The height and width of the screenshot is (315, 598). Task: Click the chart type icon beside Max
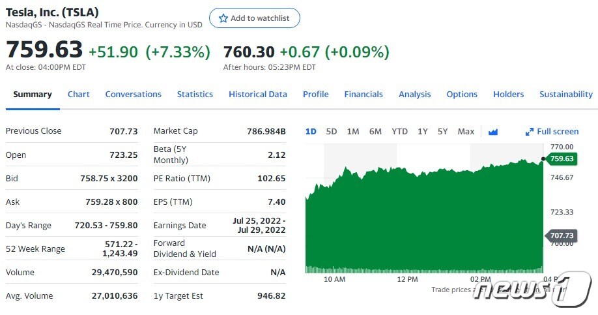(493, 132)
